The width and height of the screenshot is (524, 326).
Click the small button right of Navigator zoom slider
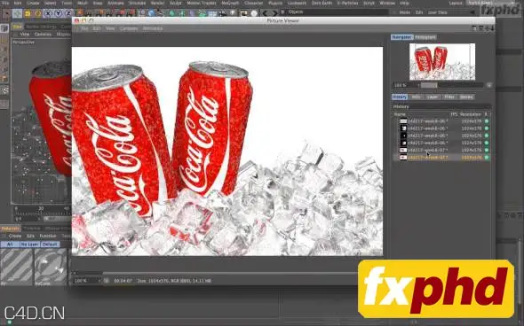click(x=488, y=85)
